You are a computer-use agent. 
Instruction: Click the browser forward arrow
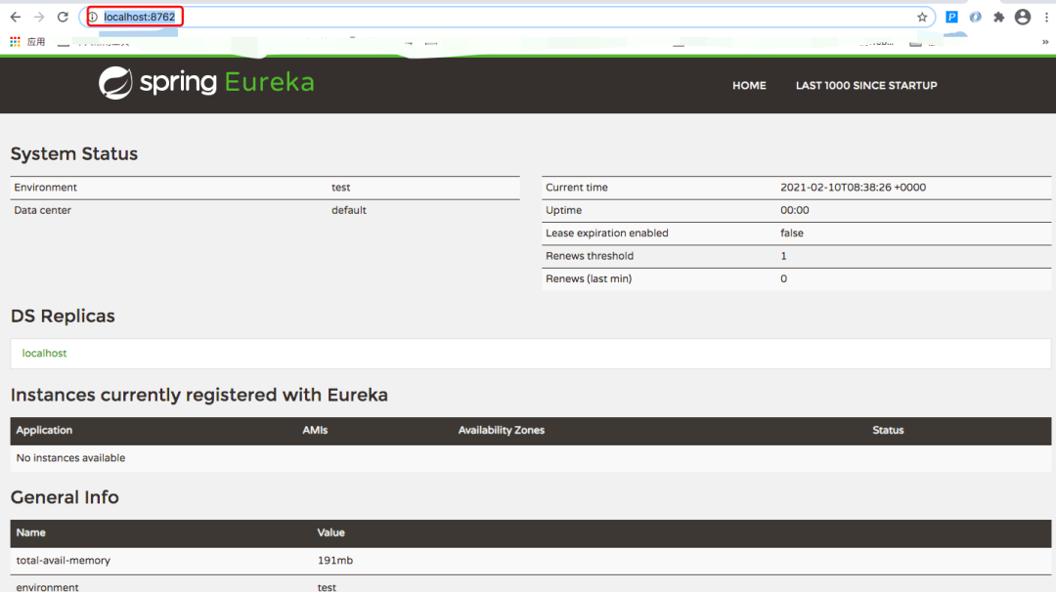[39, 17]
